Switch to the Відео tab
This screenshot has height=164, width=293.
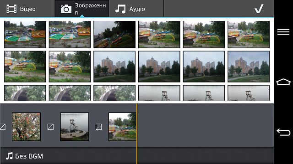(x=27, y=9)
